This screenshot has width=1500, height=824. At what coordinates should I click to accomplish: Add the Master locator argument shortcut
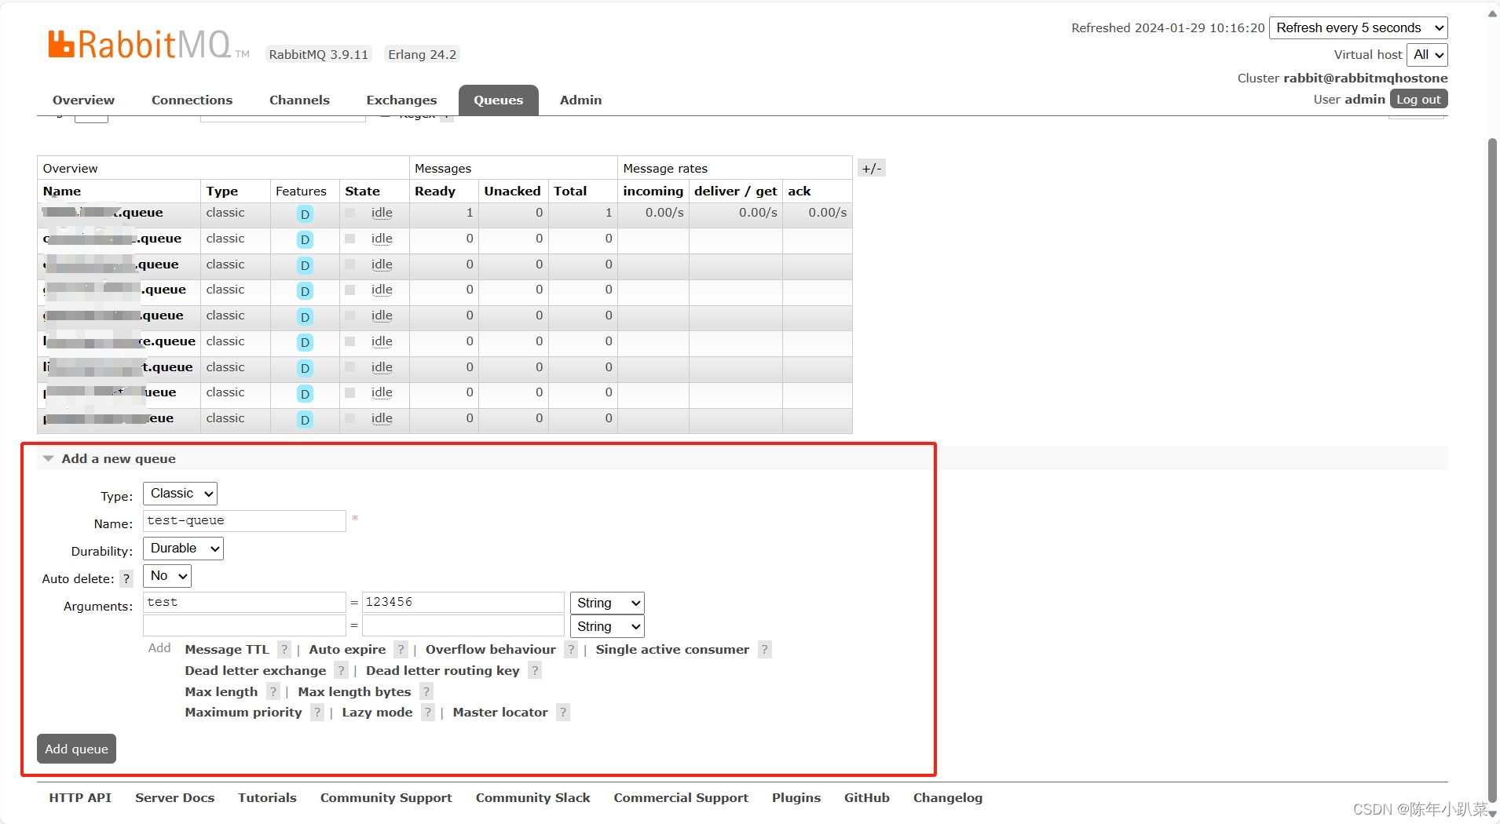point(500,713)
